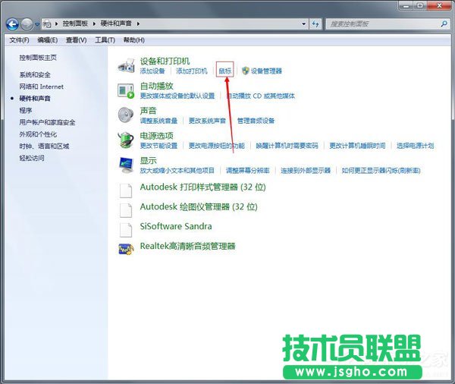Image resolution: width=455 pixels, height=384 pixels.
Task: Open the address bar history dropdown
Action: (304, 24)
